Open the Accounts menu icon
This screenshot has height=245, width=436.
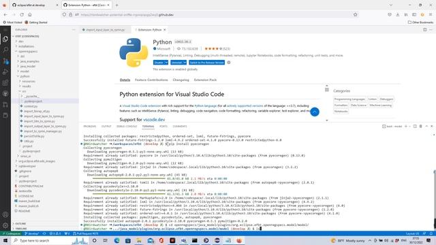(5, 215)
